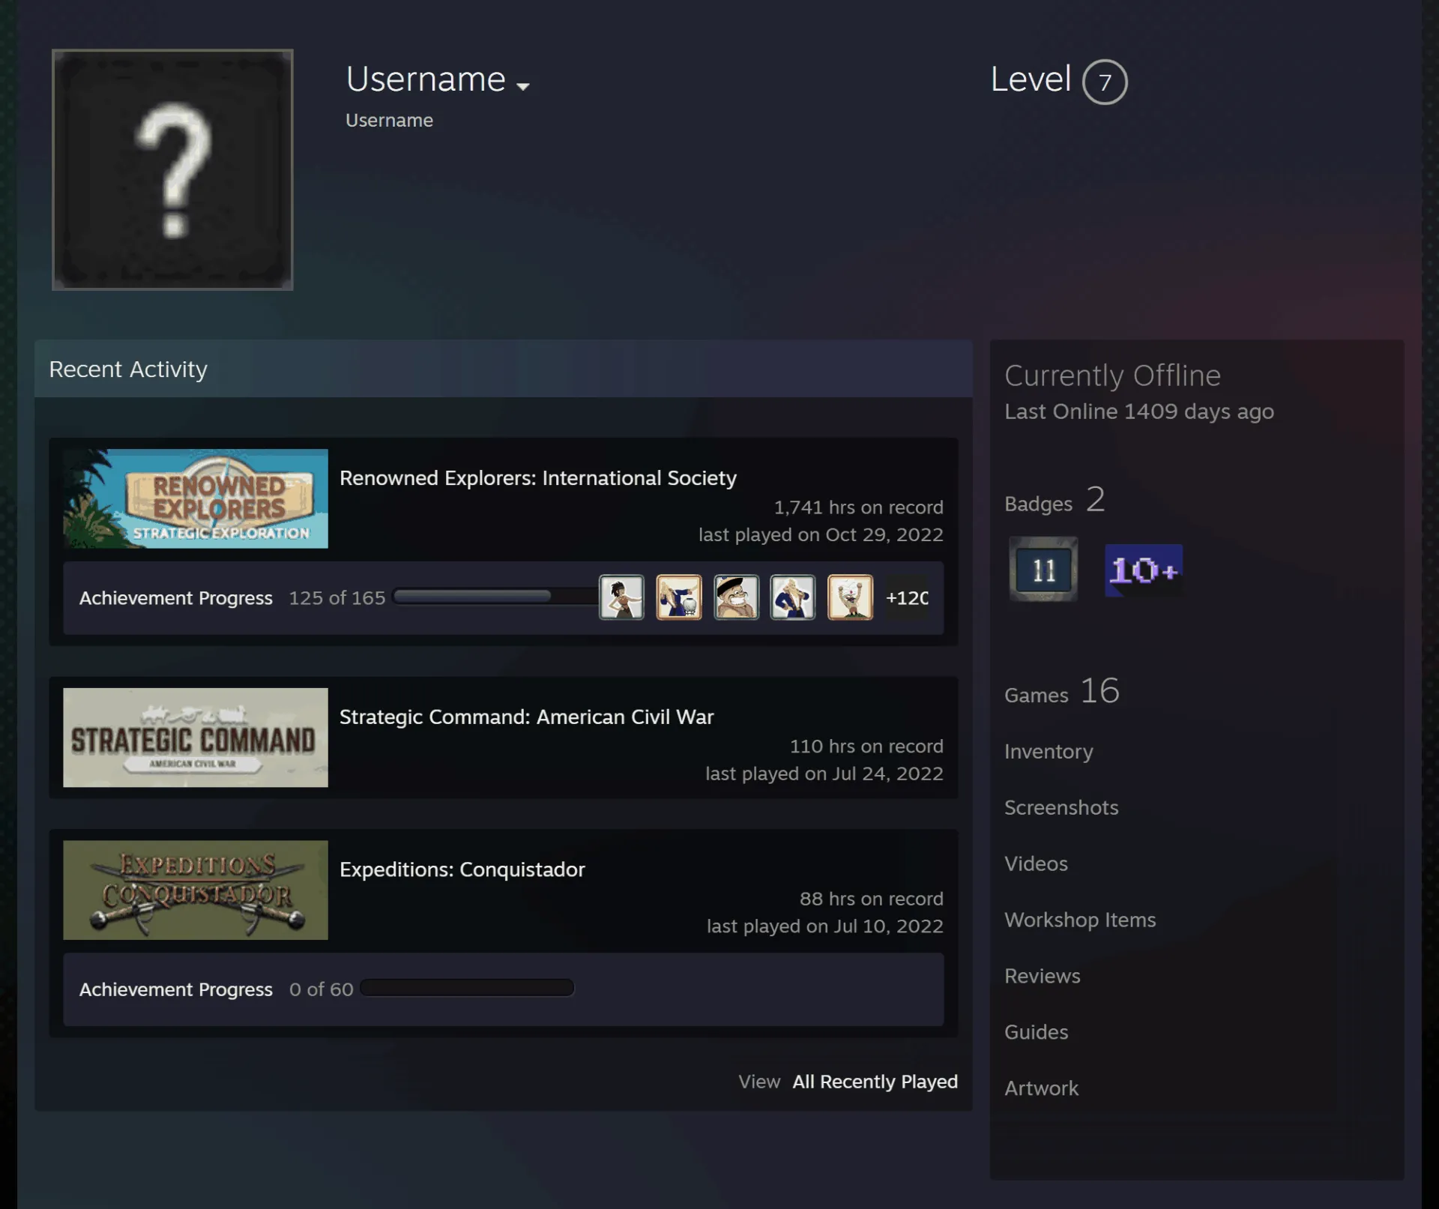Open the years of service badge 11
Image resolution: width=1439 pixels, height=1209 pixels.
pyautogui.click(x=1043, y=570)
